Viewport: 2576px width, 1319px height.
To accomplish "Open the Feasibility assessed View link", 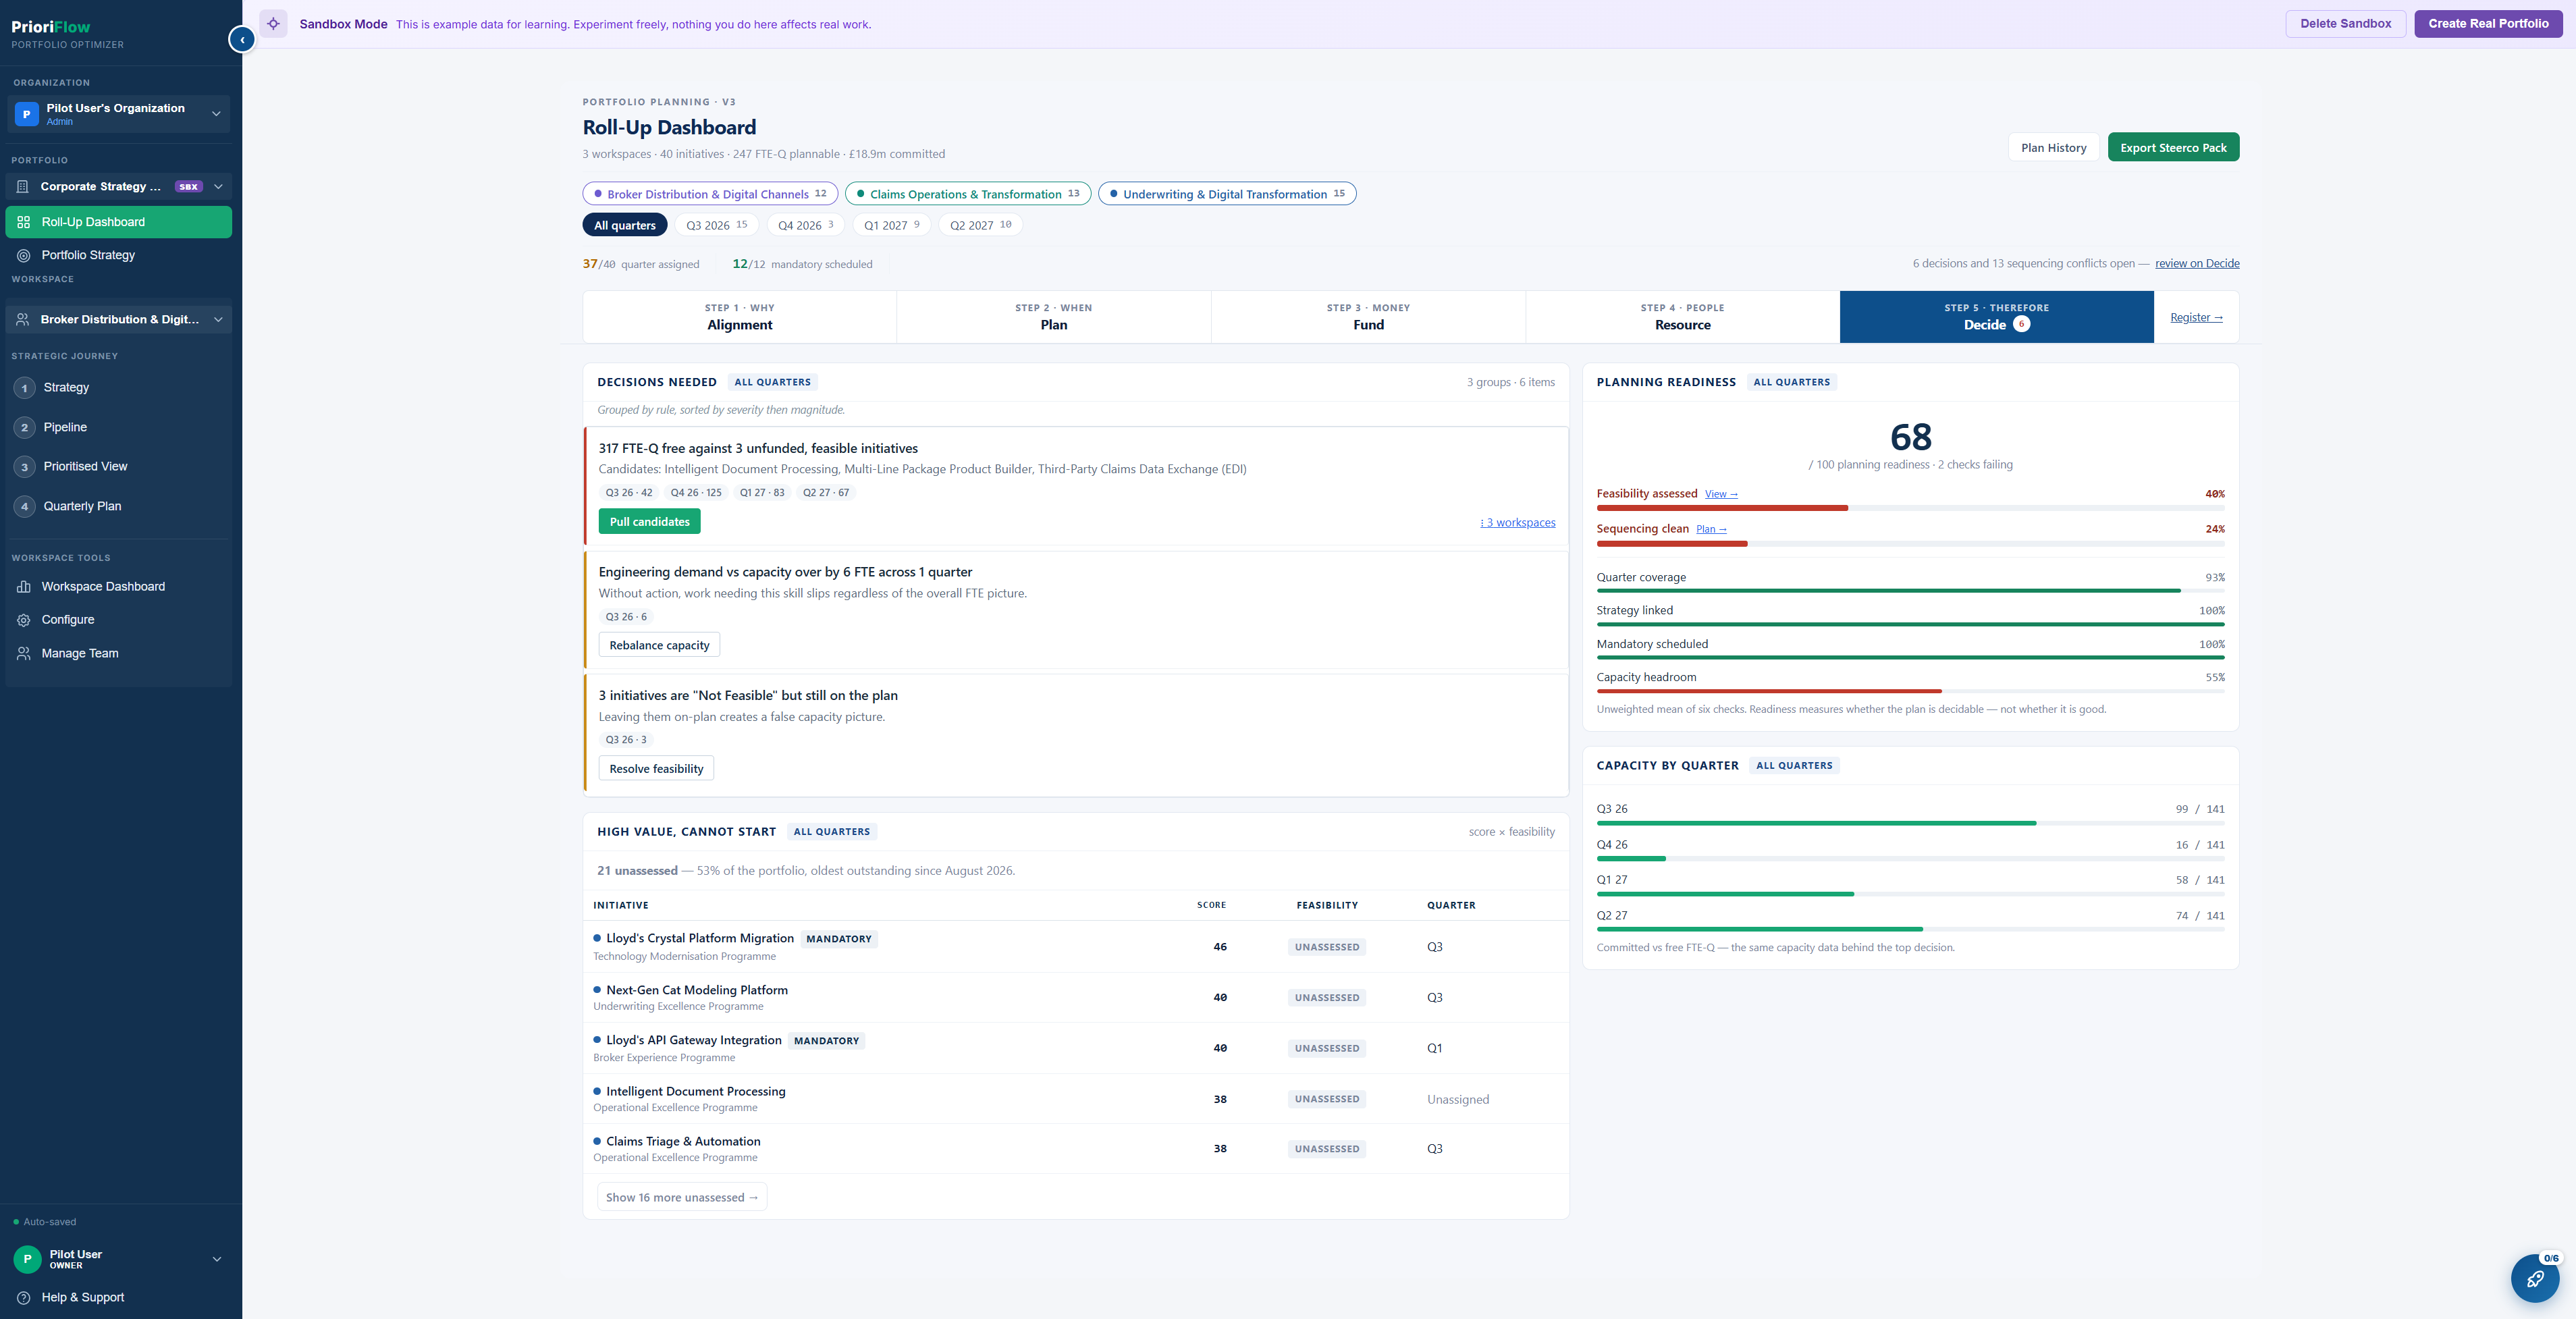I will (1721, 494).
